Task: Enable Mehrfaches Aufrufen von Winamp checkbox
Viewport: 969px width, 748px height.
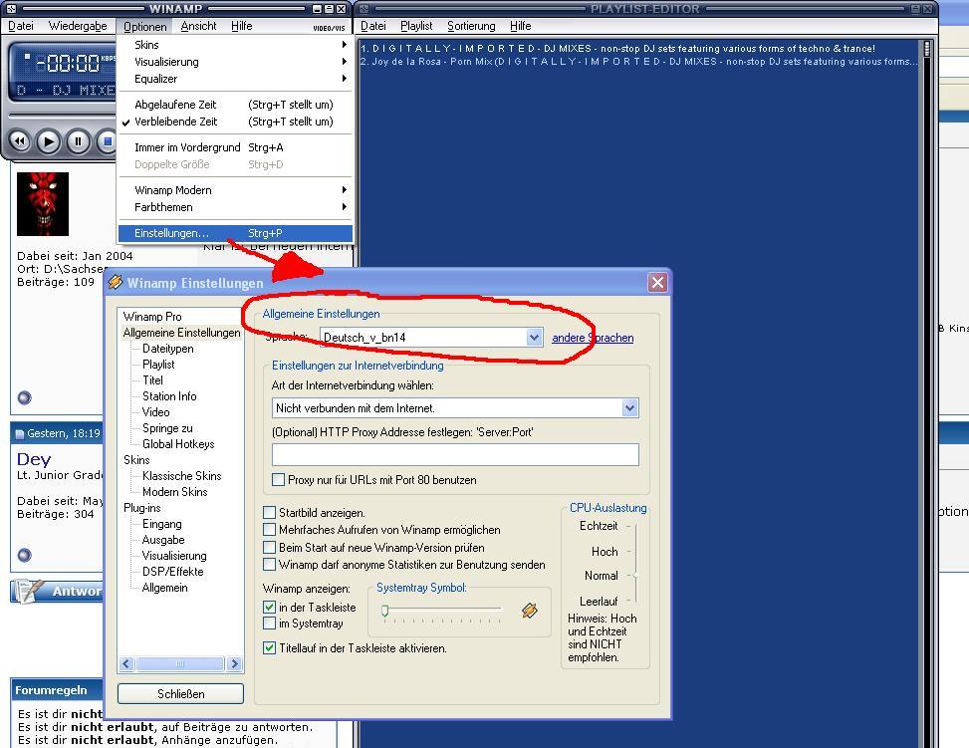Action: (x=270, y=530)
